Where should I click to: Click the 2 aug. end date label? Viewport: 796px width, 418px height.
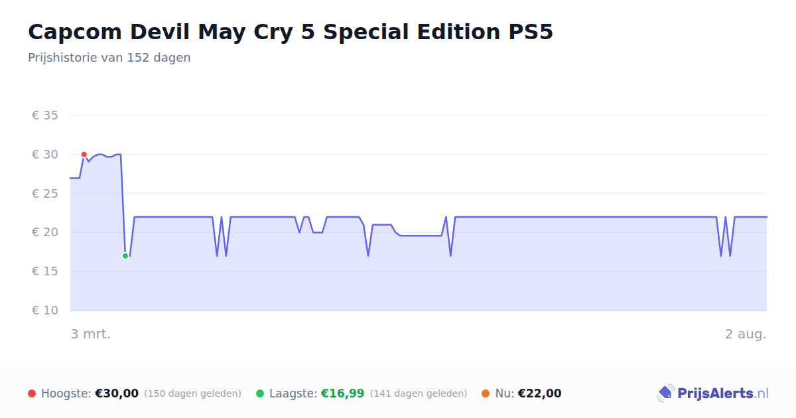point(746,334)
